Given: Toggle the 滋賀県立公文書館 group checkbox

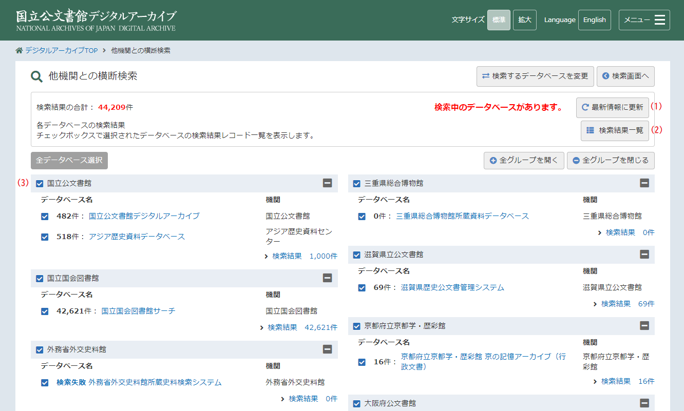Looking at the screenshot, I should [357, 255].
